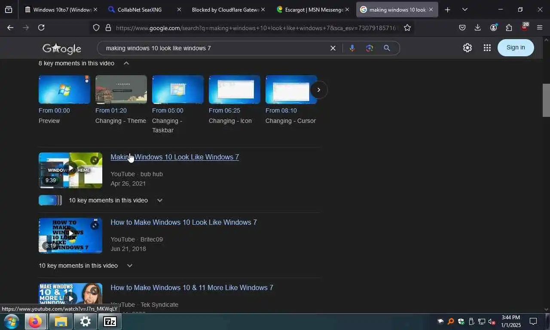Open the Firefox account menu
550x330 pixels.
click(x=493, y=27)
